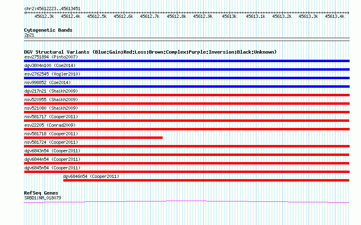Click the red loss bar under dgv6846n54
Image resolution: width=361 pixels, height=225 pixels.
coord(206,180)
